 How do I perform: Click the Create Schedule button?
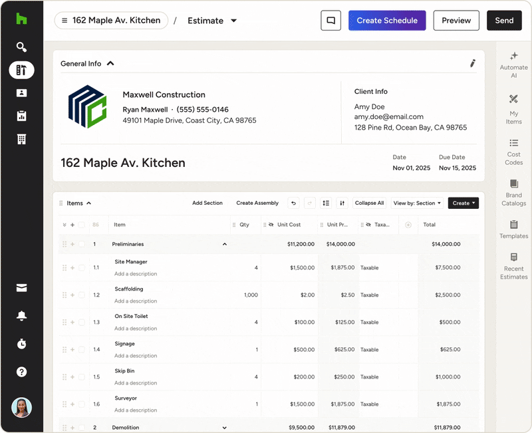point(386,21)
